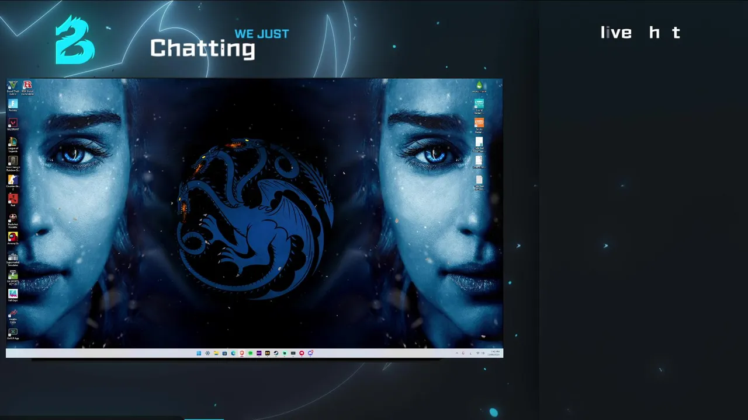Image resolution: width=748 pixels, height=420 pixels.
Task: Launch Microsoft Edge from the taskbar
Action: tap(233, 353)
